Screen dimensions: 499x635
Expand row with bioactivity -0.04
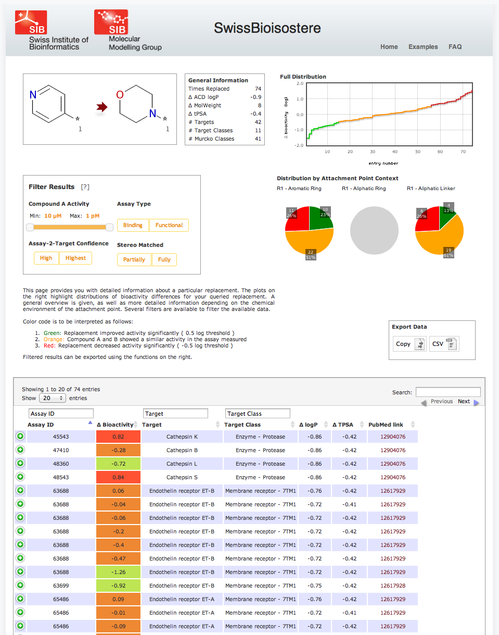tap(20, 504)
